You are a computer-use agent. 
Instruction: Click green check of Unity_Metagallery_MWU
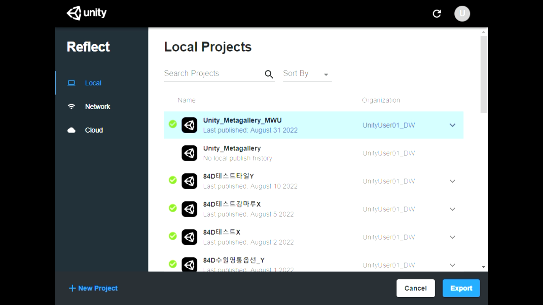(x=173, y=124)
